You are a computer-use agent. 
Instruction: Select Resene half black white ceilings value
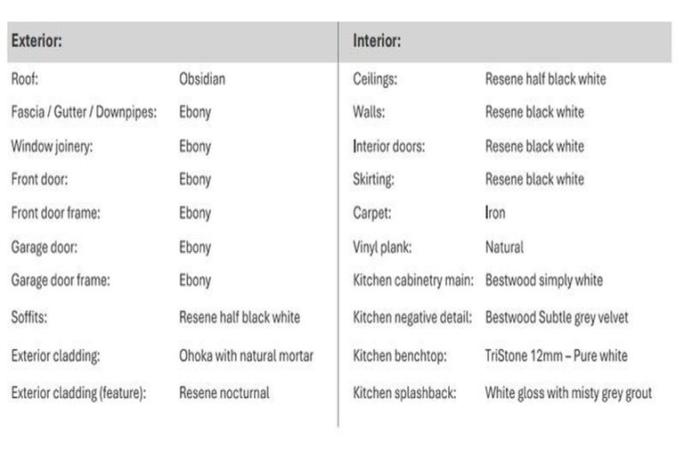pos(545,79)
